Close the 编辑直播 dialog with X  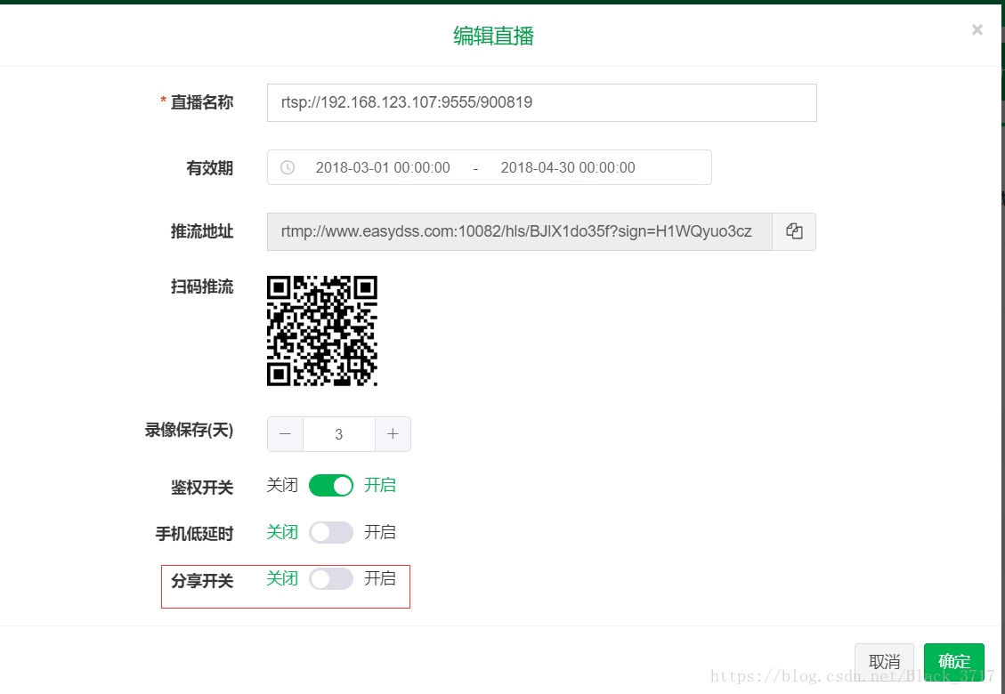977,29
